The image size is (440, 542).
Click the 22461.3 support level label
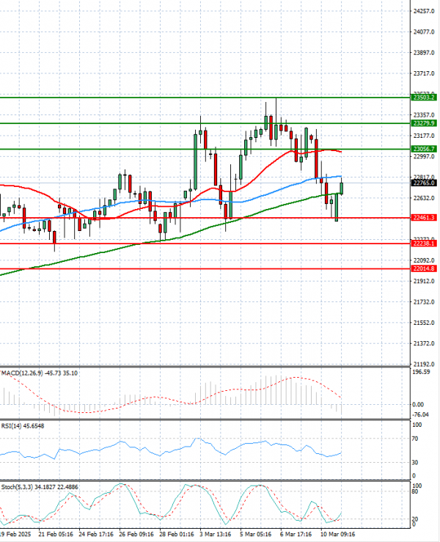pyautogui.click(x=424, y=218)
